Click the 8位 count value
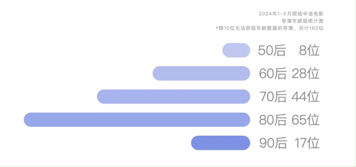The height and width of the screenshot is (167, 356). (309, 51)
